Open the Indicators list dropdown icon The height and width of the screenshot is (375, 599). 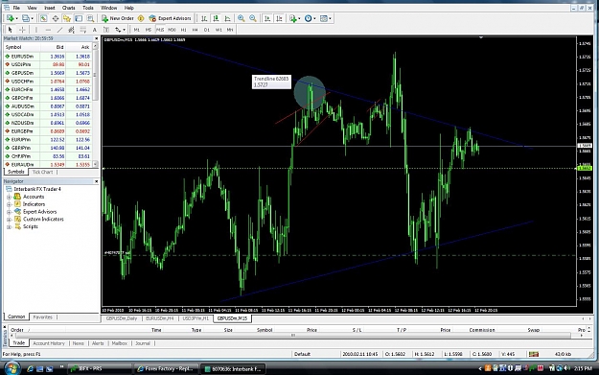click(x=294, y=18)
